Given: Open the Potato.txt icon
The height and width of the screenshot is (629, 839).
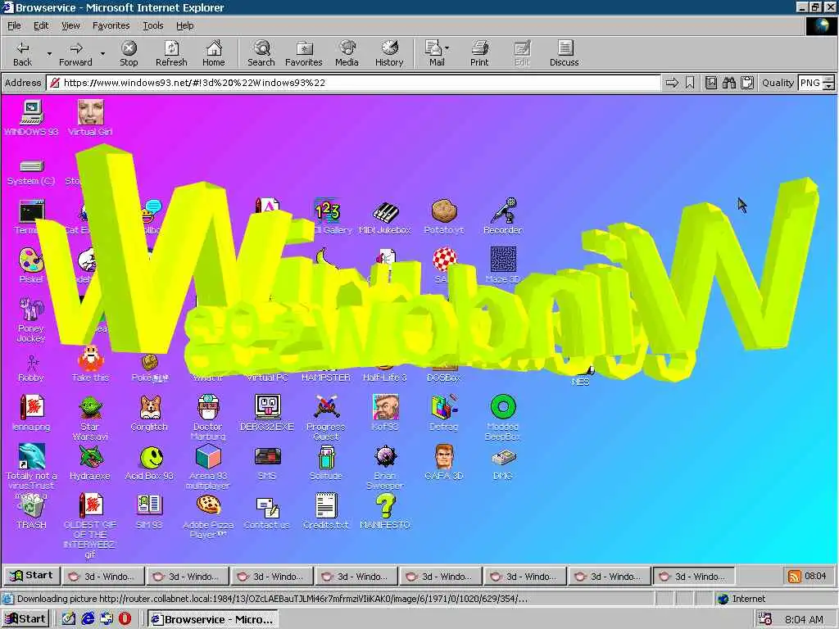Looking at the screenshot, I should 444,216.
